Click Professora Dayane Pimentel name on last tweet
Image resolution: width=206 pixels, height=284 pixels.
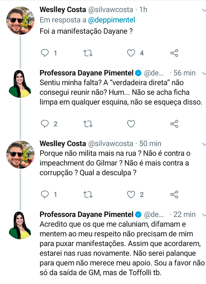point(86,214)
